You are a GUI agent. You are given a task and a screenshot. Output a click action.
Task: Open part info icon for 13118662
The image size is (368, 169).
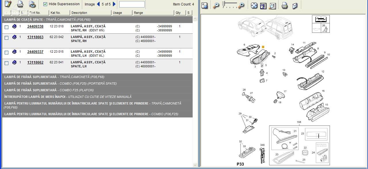tap(15, 62)
